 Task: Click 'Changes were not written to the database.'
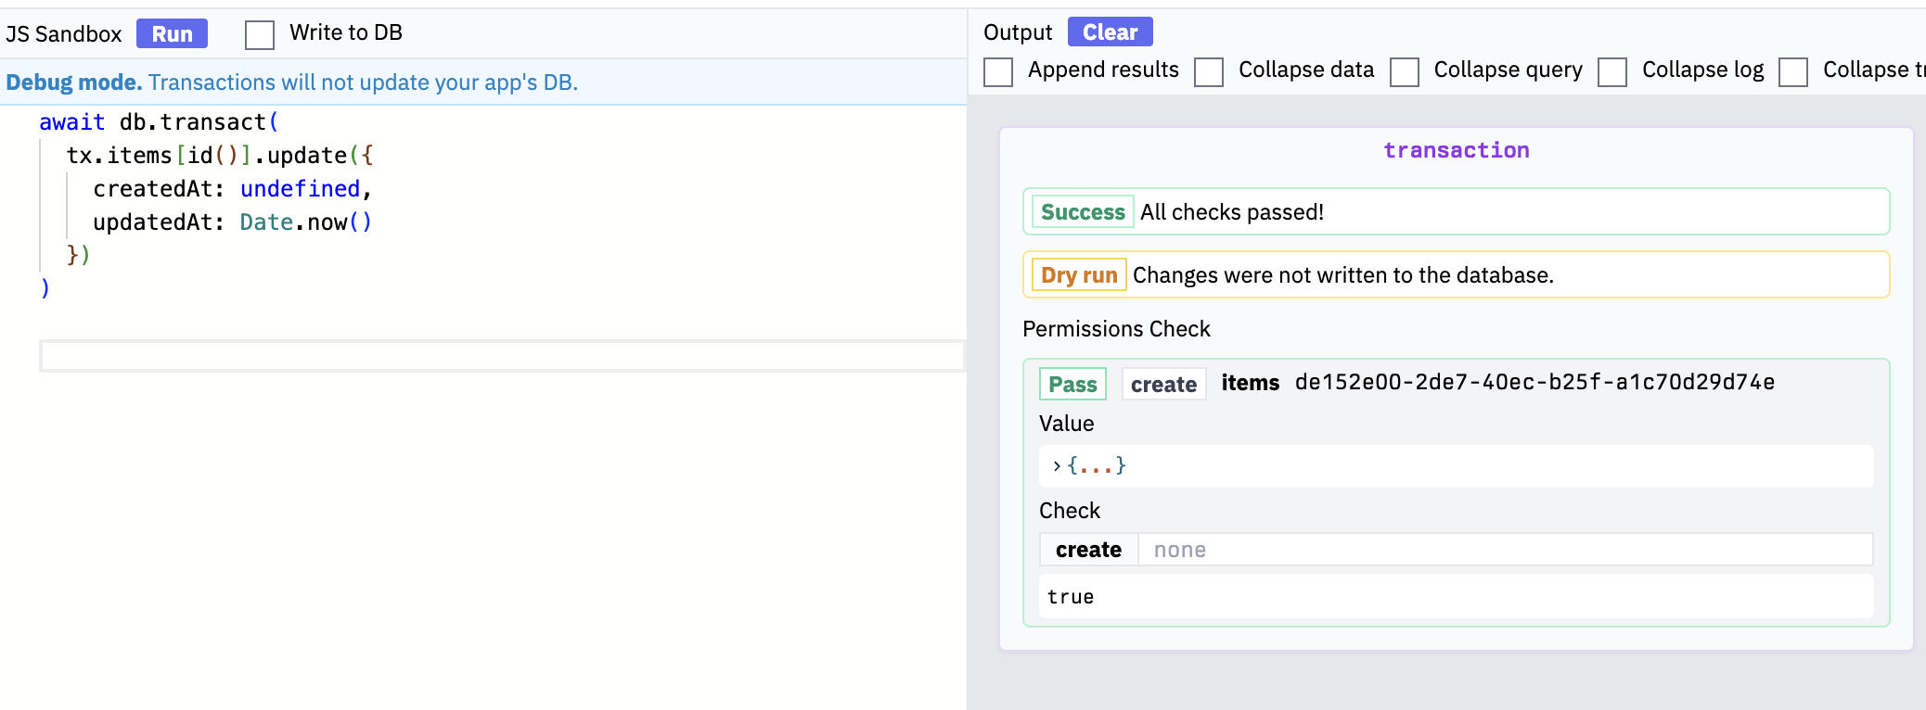(x=1342, y=275)
